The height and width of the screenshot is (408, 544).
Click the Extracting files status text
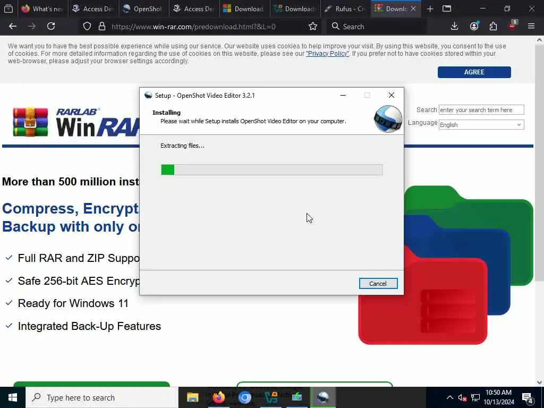[x=182, y=146]
